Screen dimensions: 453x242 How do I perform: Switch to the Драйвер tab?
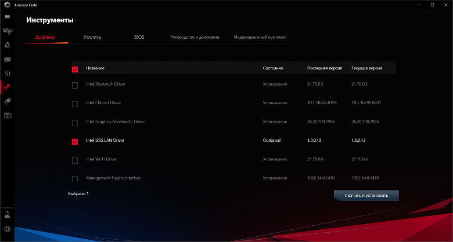[x=45, y=37]
